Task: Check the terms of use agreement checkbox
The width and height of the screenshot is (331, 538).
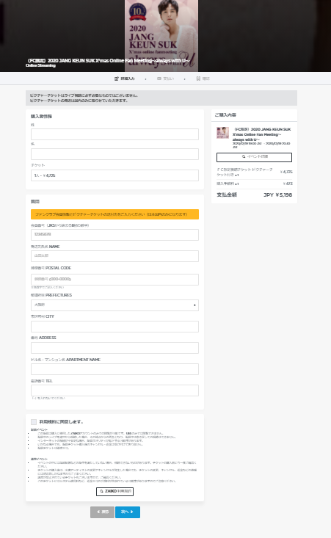Action: [34, 422]
